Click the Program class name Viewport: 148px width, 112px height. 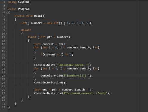[x=24, y=9]
